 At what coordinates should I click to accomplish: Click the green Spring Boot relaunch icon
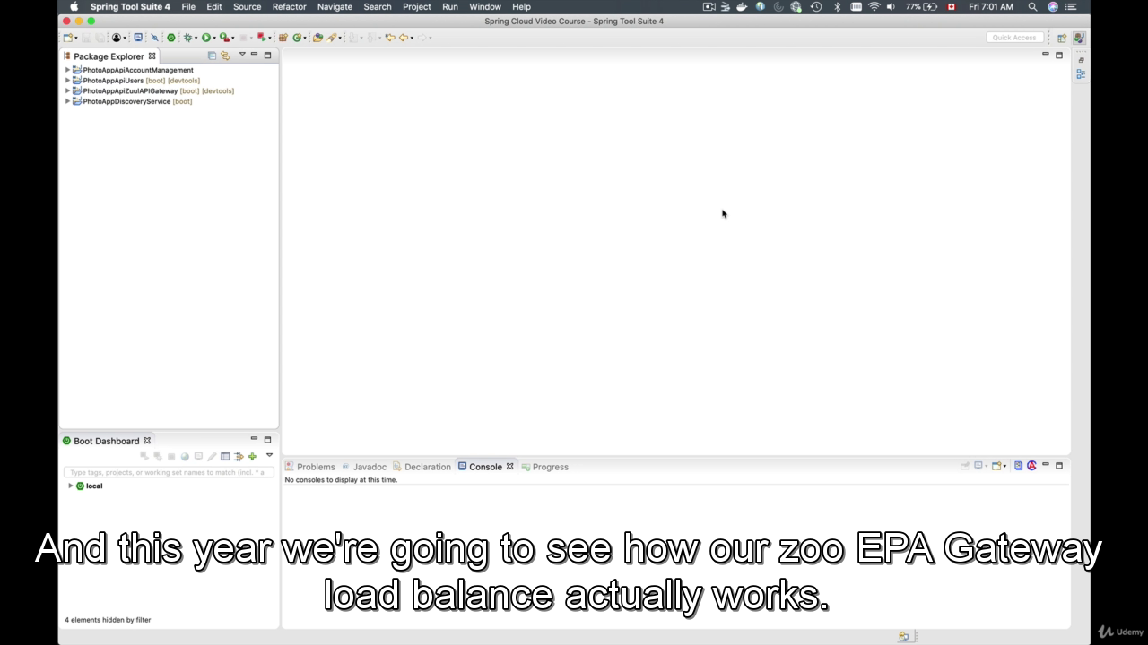coord(171,38)
